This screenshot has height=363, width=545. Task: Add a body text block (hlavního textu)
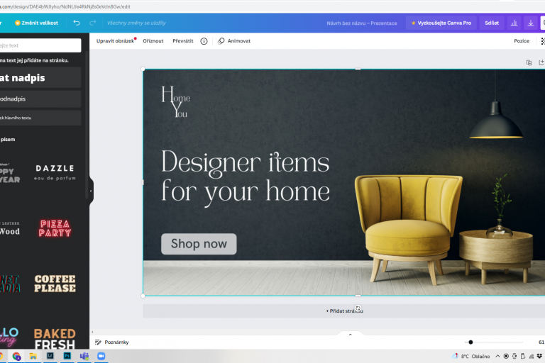pyautogui.click(x=40, y=118)
